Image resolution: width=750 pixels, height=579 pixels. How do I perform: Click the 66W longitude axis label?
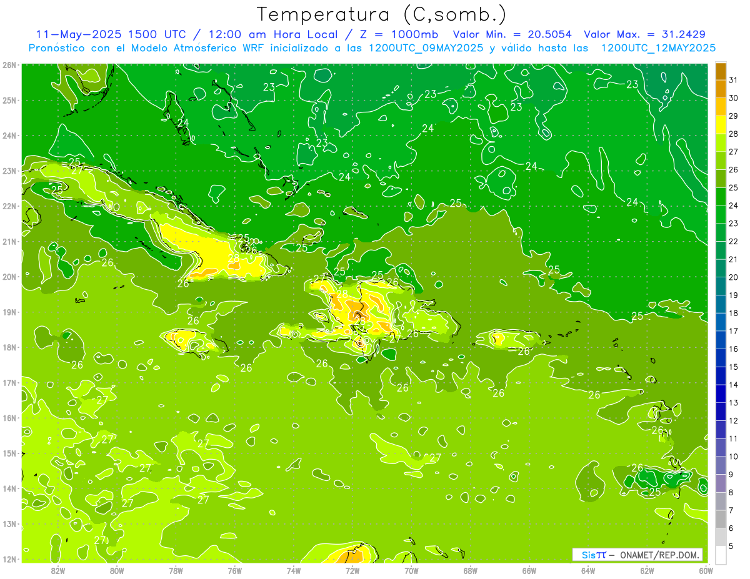tap(529, 570)
